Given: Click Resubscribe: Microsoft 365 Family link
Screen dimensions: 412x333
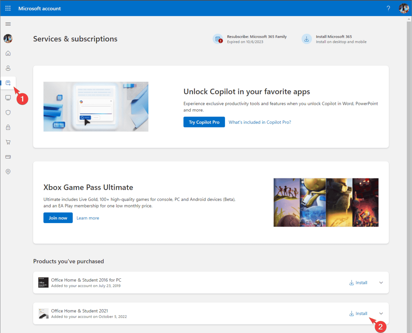Looking at the screenshot, I should [x=257, y=37].
